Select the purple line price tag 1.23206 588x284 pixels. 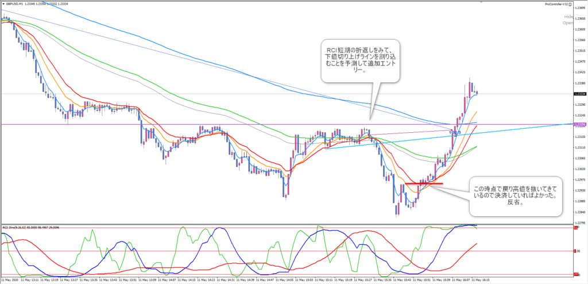580,124
